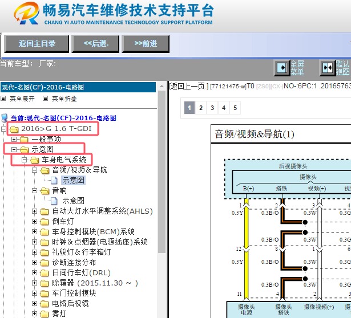The height and width of the screenshot is (318, 351).
Task: Go to page 5 of the diagram
Action: [x=235, y=107]
